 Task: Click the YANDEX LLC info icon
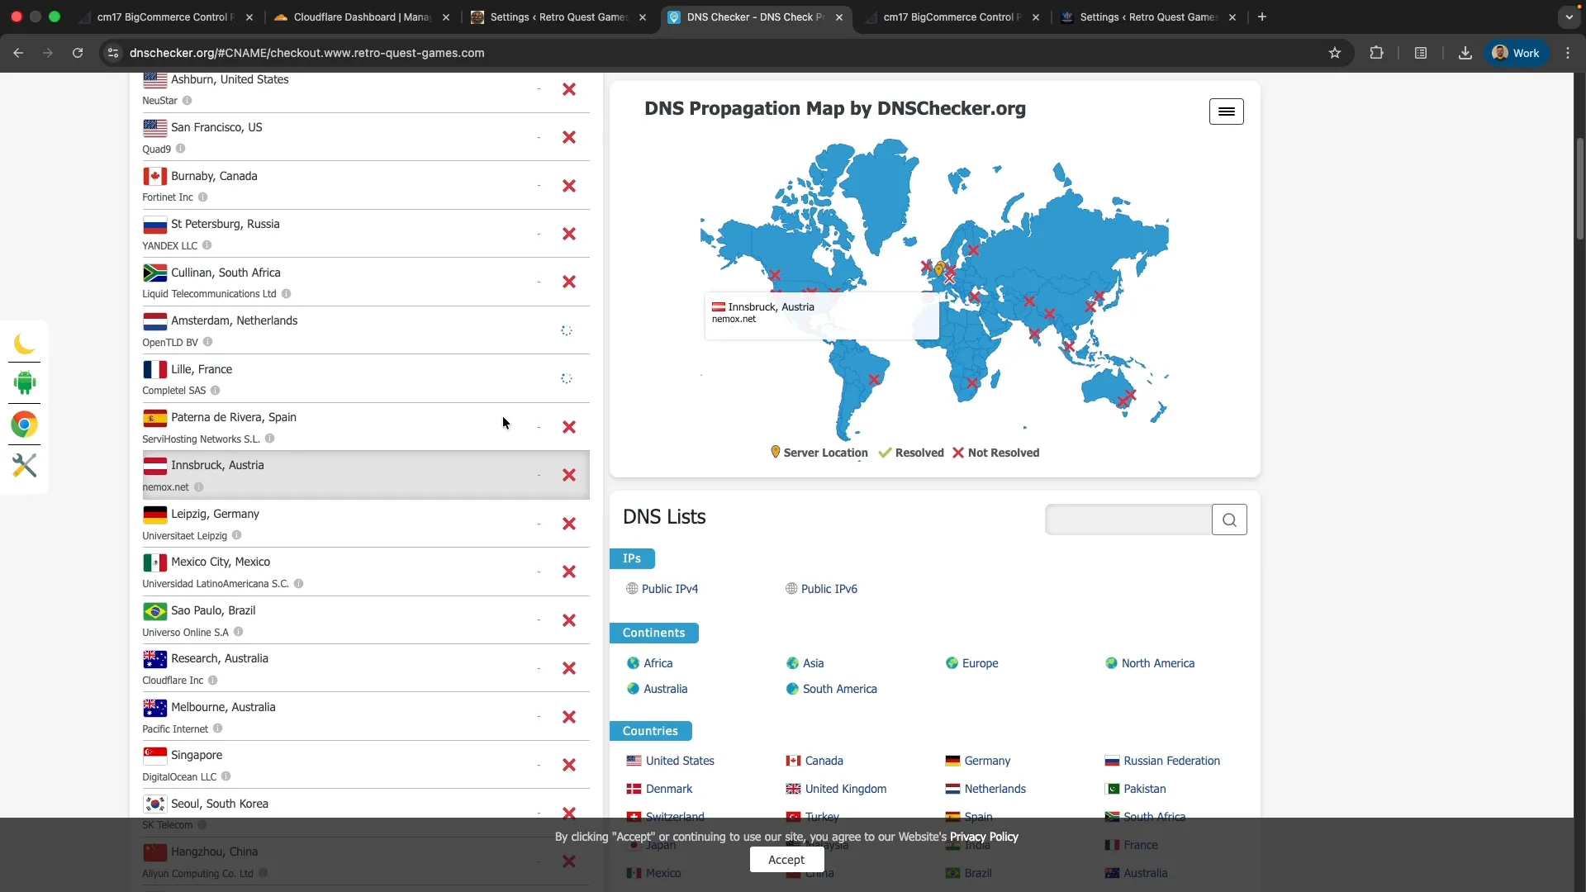pyautogui.click(x=207, y=245)
